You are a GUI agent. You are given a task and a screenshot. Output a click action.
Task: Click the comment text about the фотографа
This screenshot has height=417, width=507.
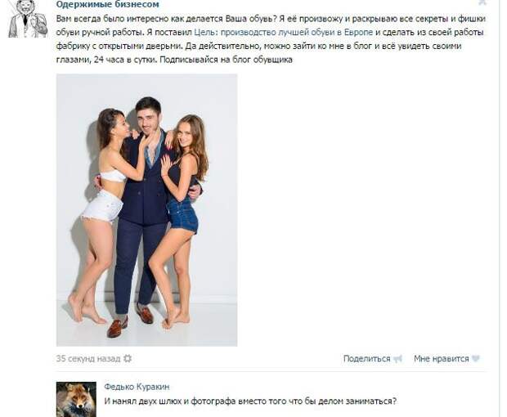click(250, 401)
